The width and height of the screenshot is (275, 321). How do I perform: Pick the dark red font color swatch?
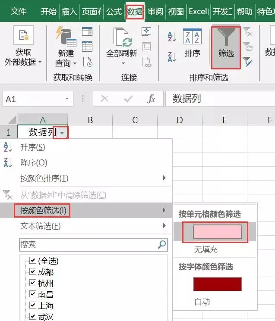point(218,284)
